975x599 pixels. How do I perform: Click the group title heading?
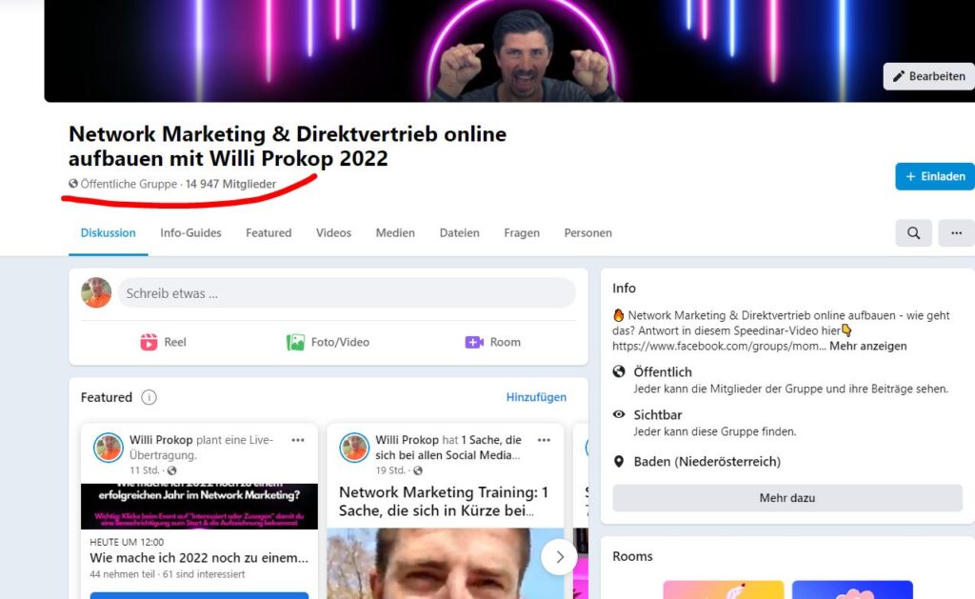288,146
